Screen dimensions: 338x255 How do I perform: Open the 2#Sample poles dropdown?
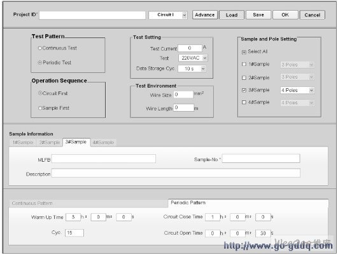(x=297, y=77)
